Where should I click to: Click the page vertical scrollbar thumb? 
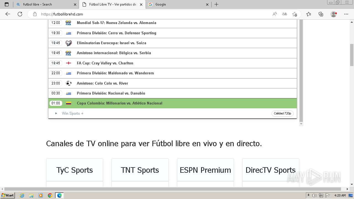pos(352,55)
